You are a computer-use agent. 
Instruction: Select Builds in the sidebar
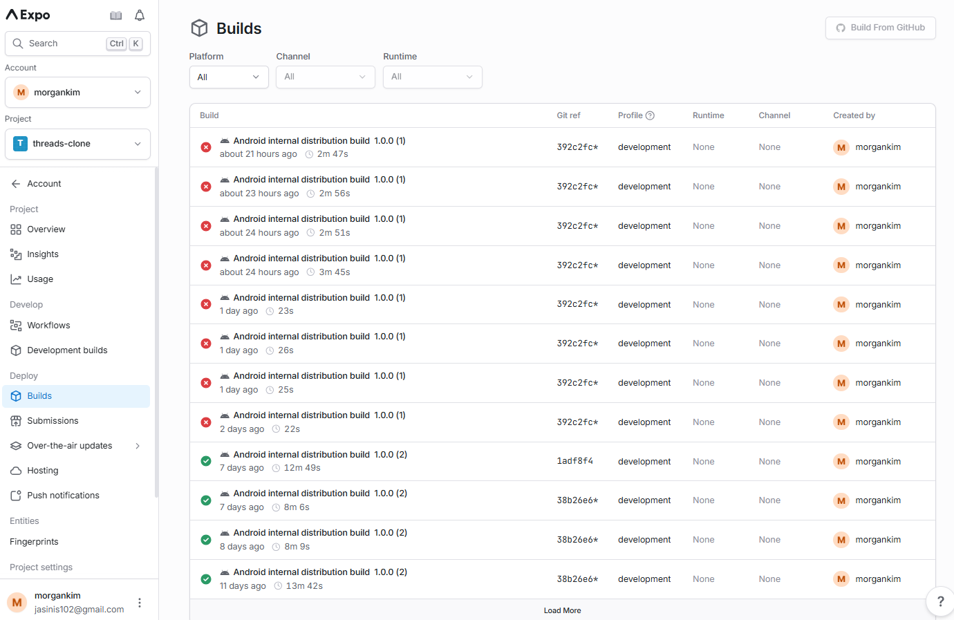[76, 396]
